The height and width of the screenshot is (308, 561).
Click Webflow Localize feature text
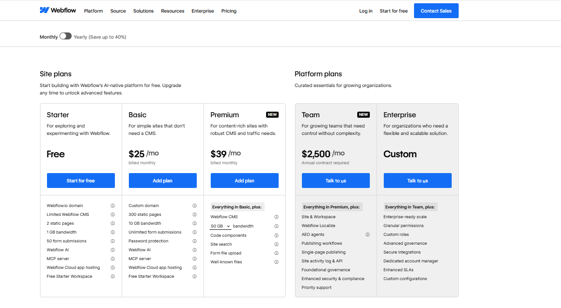319,226
